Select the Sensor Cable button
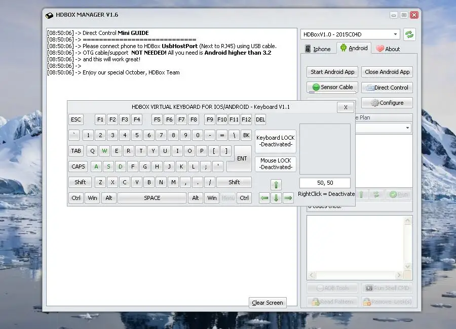The width and height of the screenshot is (456, 329). point(332,87)
